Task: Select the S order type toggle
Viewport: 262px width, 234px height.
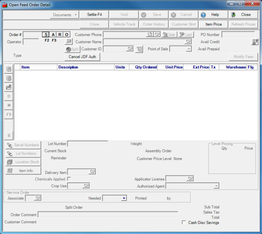Action: pos(46,35)
